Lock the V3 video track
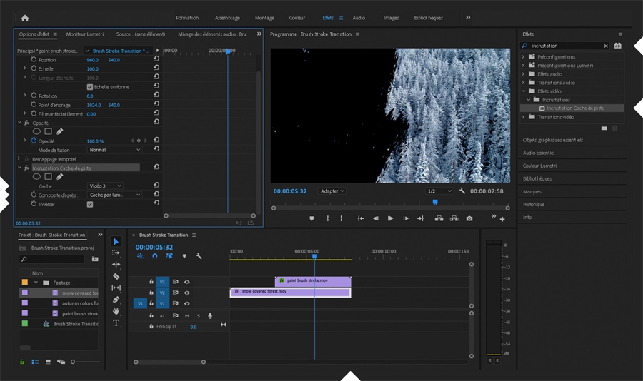Viewport: 643px width, 381px height. tap(151, 282)
